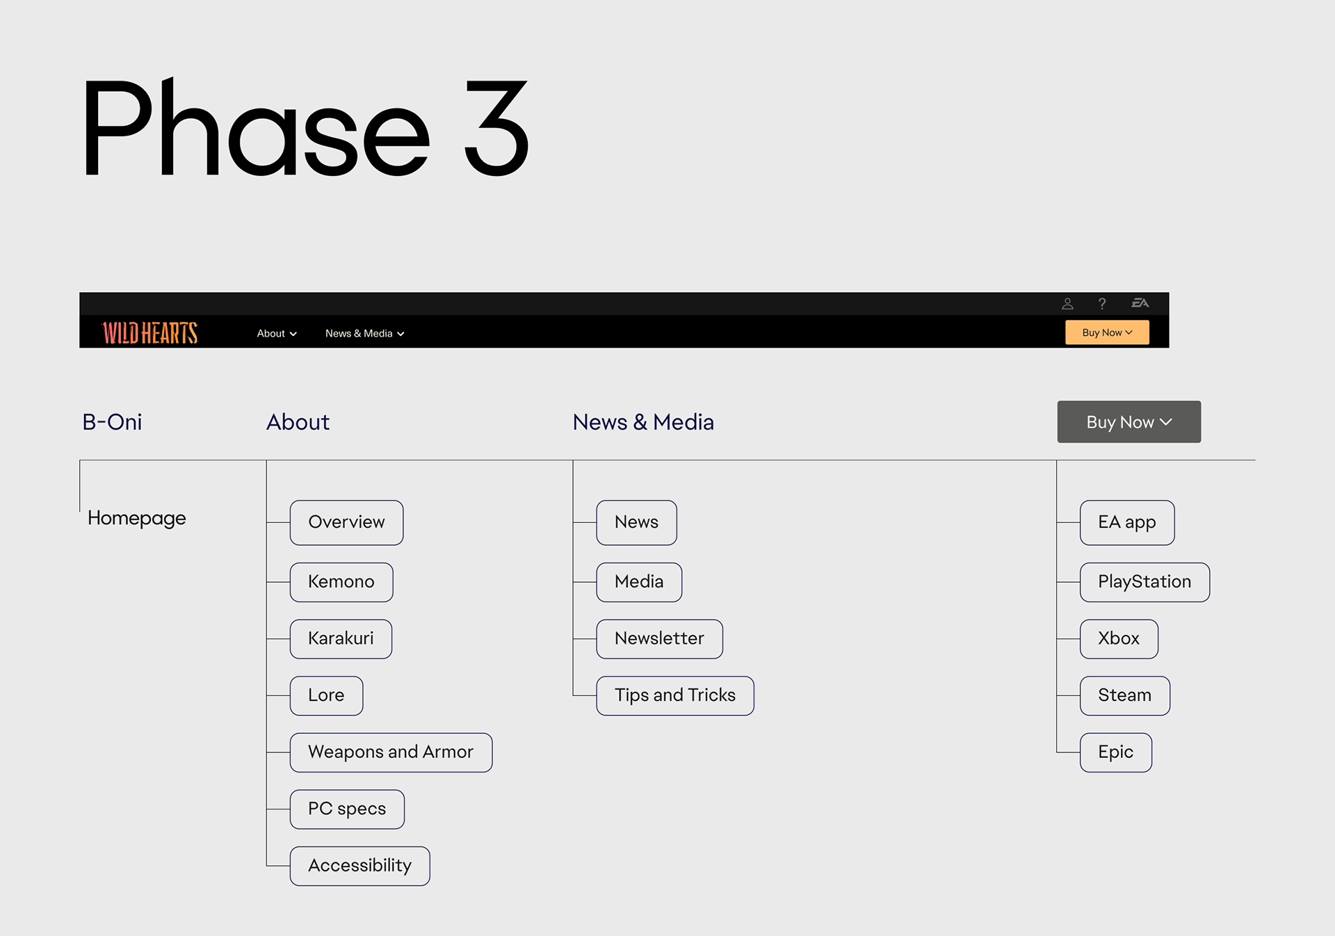Choose the Newsletter node

[659, 638]
